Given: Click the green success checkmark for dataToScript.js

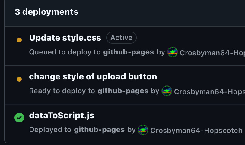Looking at the screenshot, I should 19,118.
